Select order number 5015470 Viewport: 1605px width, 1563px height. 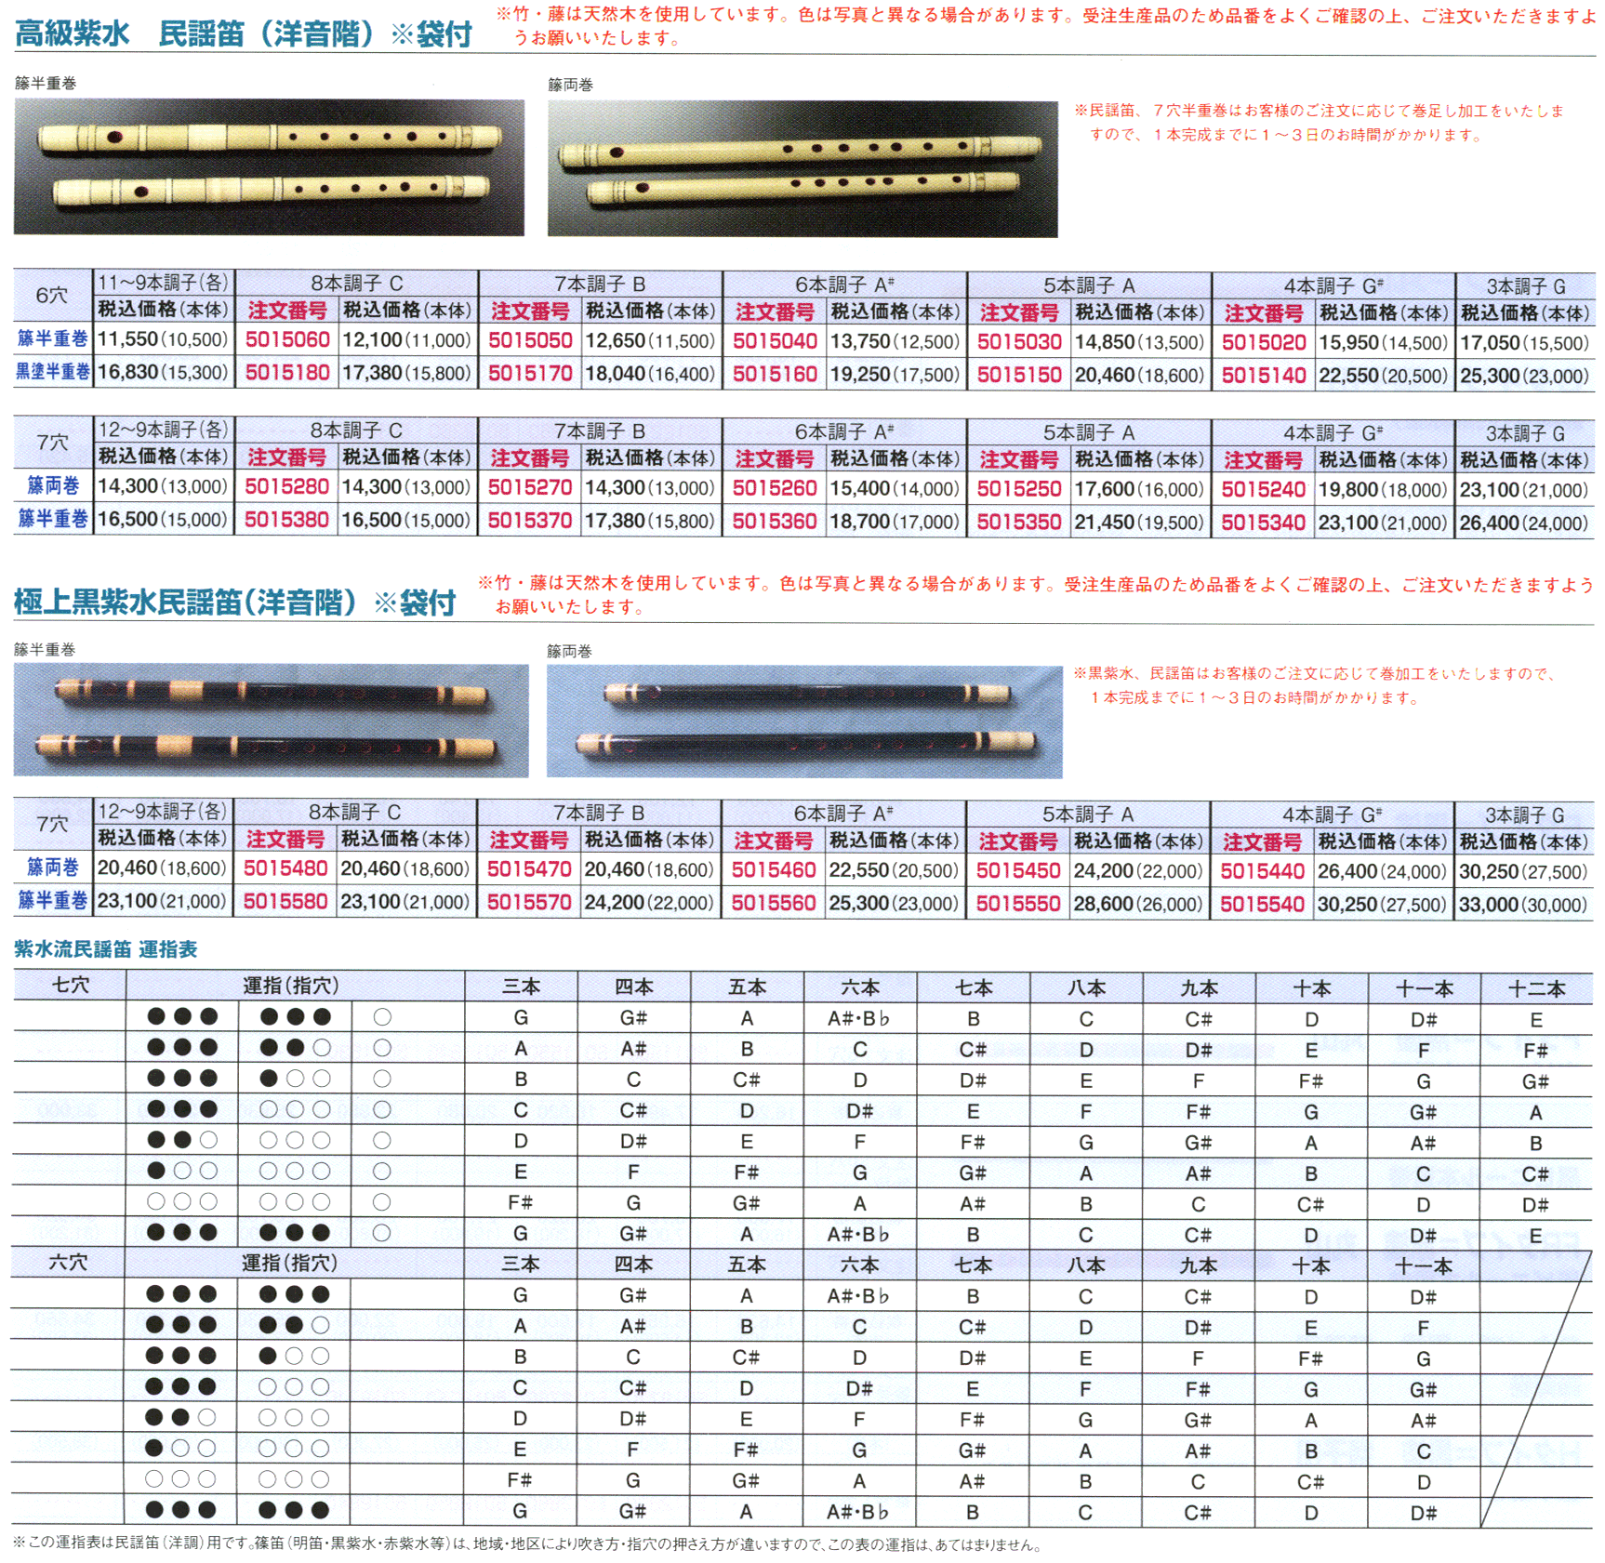coord(529,869)
